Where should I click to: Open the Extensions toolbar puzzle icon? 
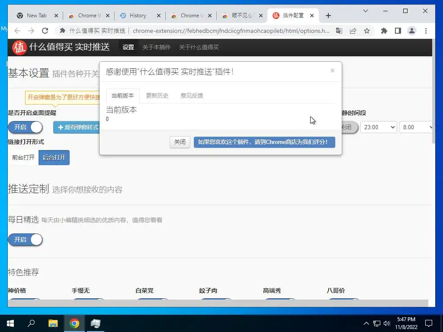tap(384, 31)
